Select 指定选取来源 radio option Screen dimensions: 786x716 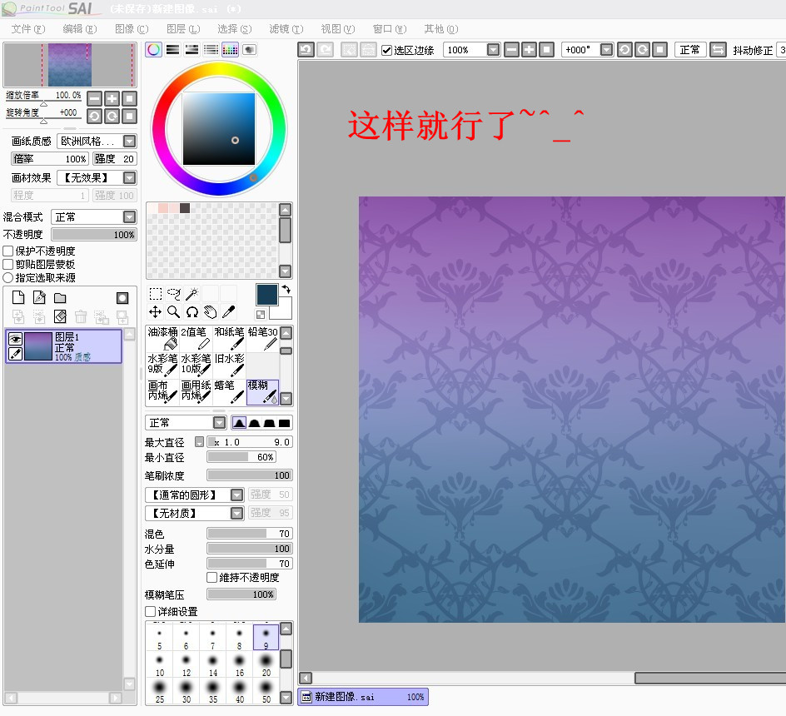8,277
